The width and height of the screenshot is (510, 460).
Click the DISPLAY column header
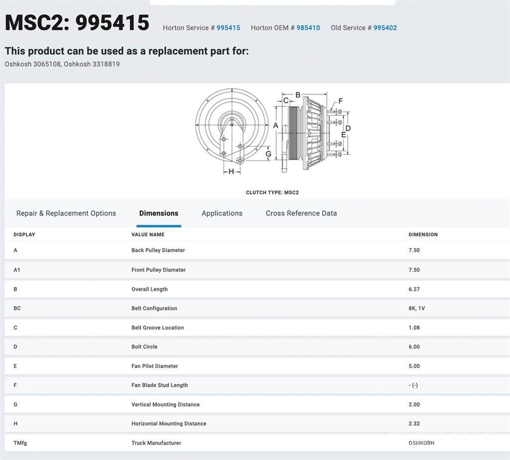pyautogui.click(x=24, y=234)
